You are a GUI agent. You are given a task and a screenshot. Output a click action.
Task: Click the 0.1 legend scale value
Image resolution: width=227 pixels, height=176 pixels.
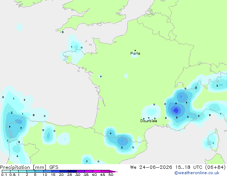pos(4,175)
